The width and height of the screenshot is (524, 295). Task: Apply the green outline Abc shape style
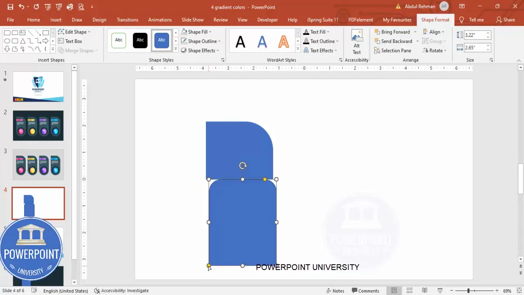[x=119, y=41]
